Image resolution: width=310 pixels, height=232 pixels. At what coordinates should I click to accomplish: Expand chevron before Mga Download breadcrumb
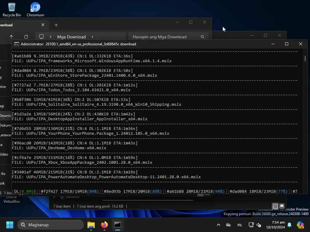coord(51,37)
